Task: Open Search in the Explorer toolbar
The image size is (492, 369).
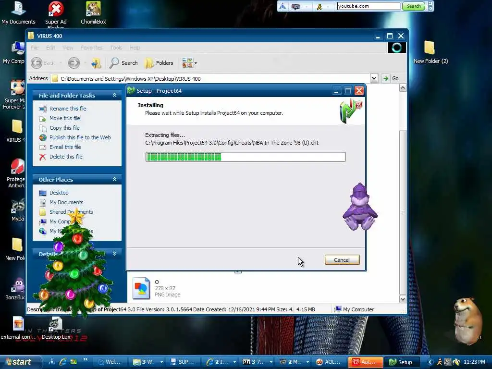Action: (x=123, y=63)
